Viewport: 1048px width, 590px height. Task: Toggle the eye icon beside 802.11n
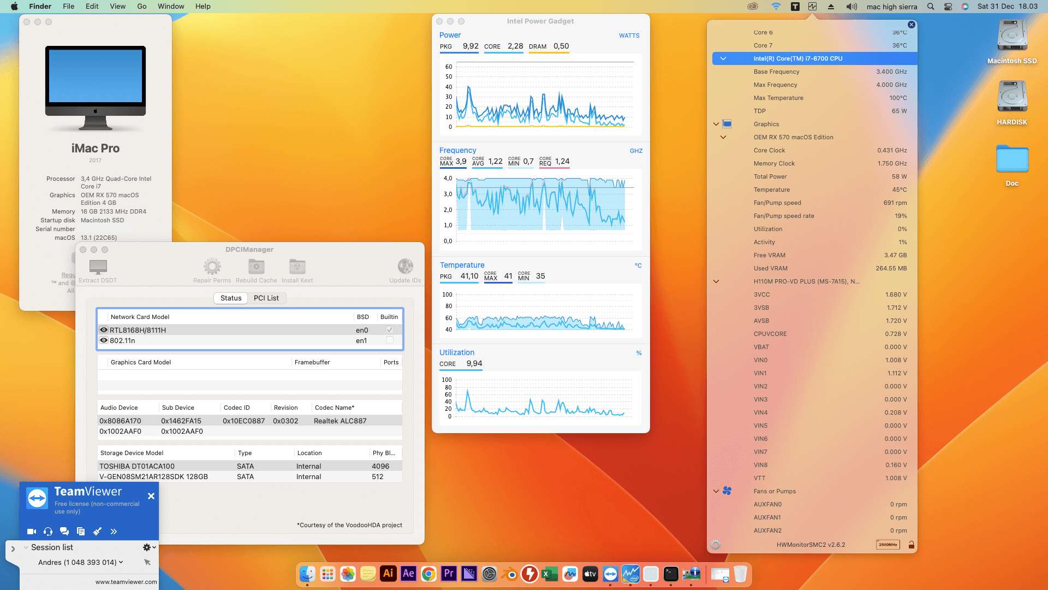tap(104, 340)
